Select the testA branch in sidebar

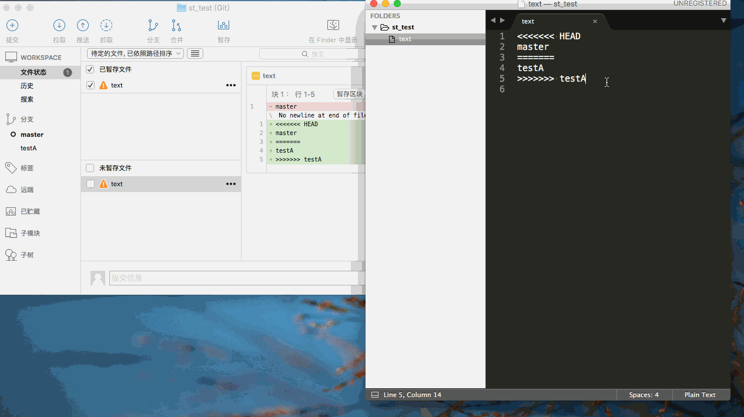(28, 148)
